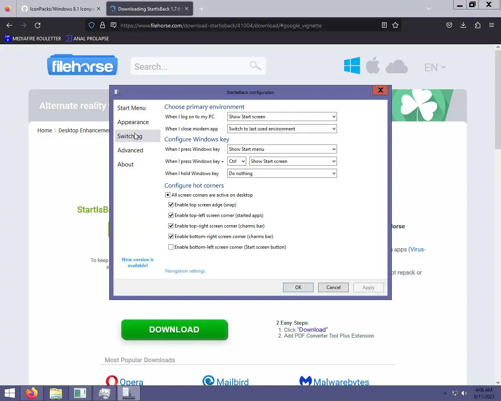501x401 pixels.
Task: Open File Explorer from taskbar
Action: 56,393
